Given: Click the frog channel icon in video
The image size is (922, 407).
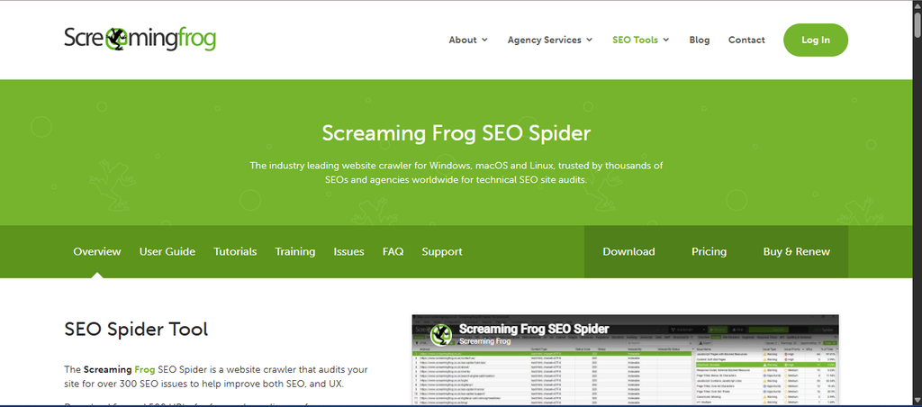Looking at the screenshot, I should (x=441, y=335).
